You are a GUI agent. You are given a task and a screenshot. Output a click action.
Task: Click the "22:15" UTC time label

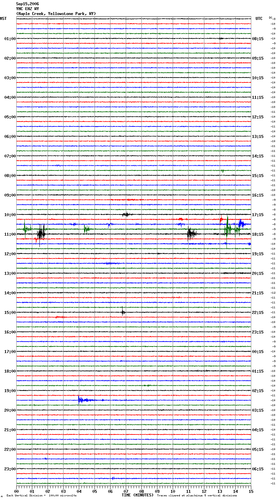258,313
